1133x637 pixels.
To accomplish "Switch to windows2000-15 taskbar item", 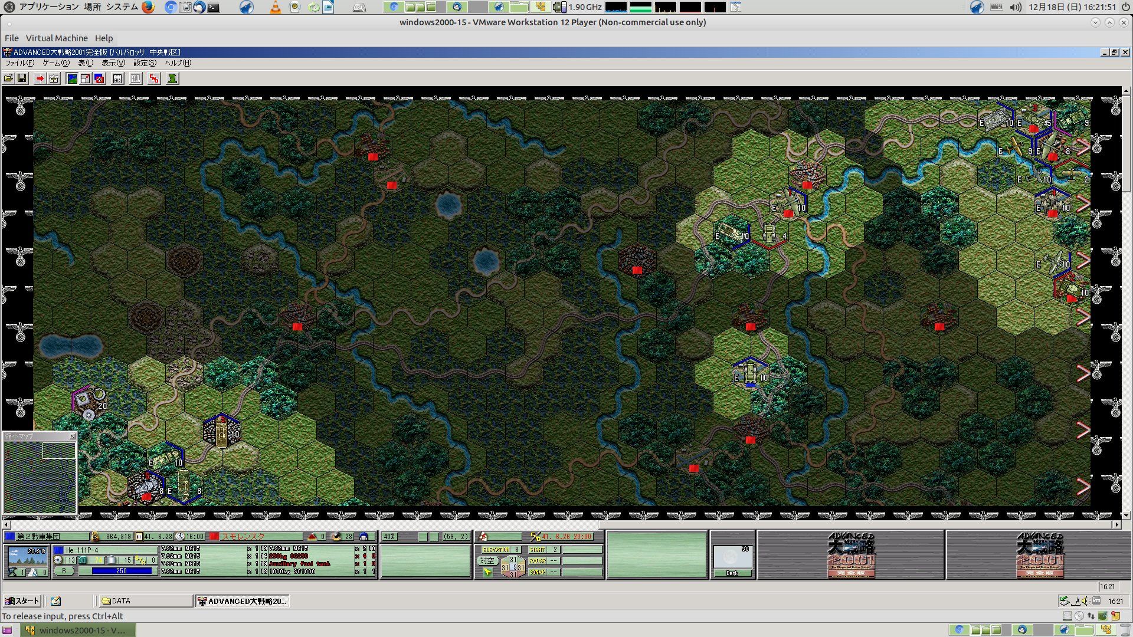I will pyautogui.click(x=78, y=630).
